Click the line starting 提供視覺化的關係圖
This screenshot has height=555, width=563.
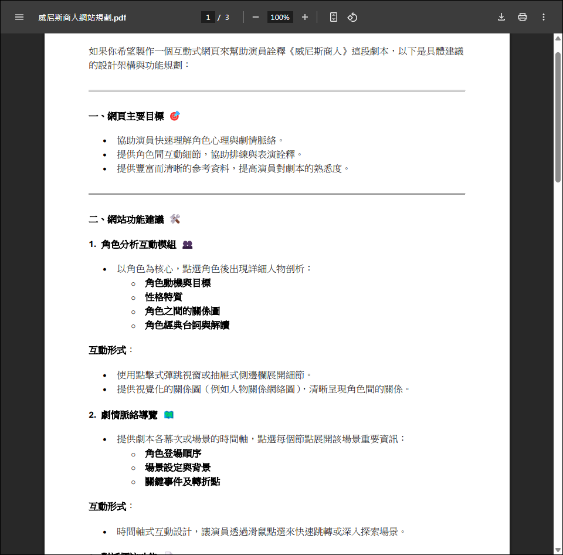pos(263,389)
